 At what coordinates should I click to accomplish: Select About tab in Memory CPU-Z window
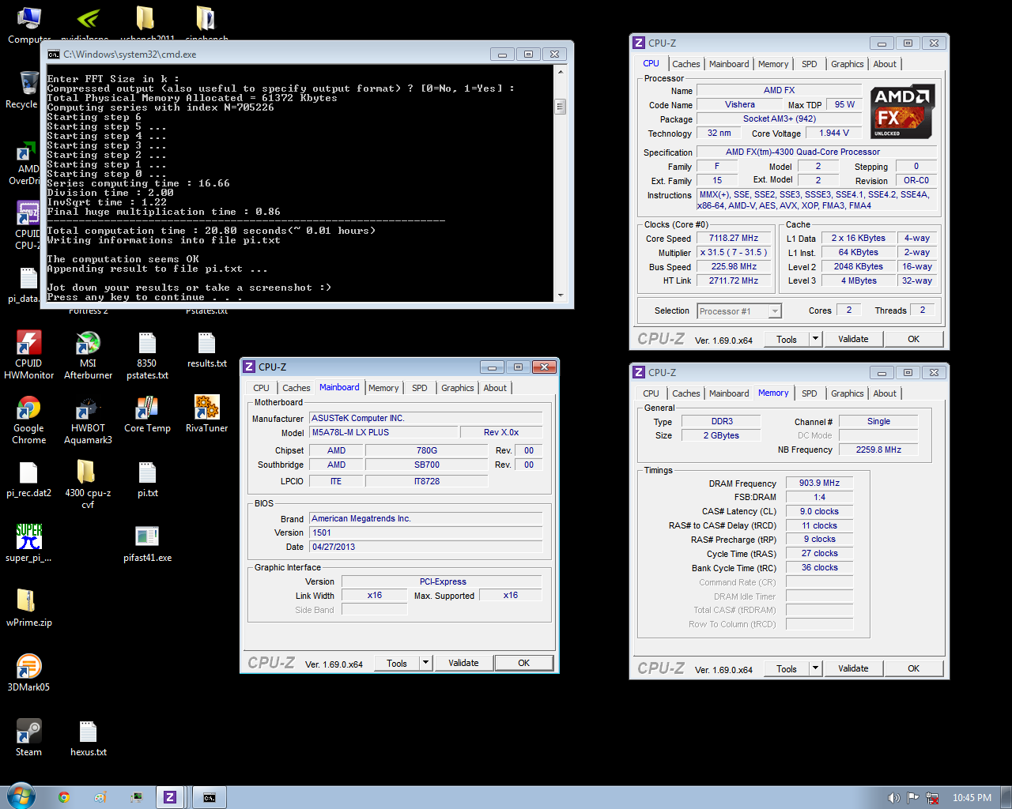point(885,393)
